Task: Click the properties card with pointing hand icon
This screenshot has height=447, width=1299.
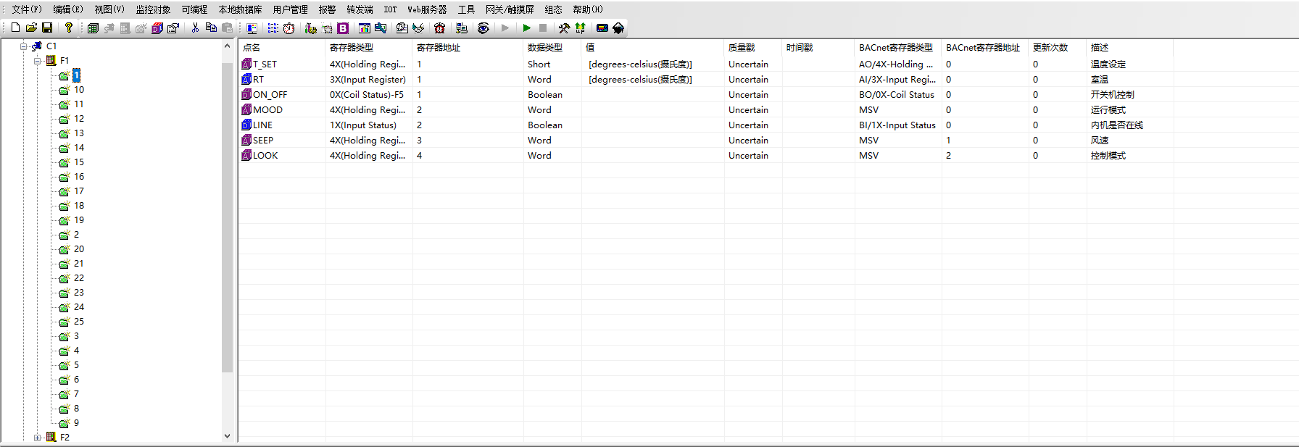Action: click(173, 28)
